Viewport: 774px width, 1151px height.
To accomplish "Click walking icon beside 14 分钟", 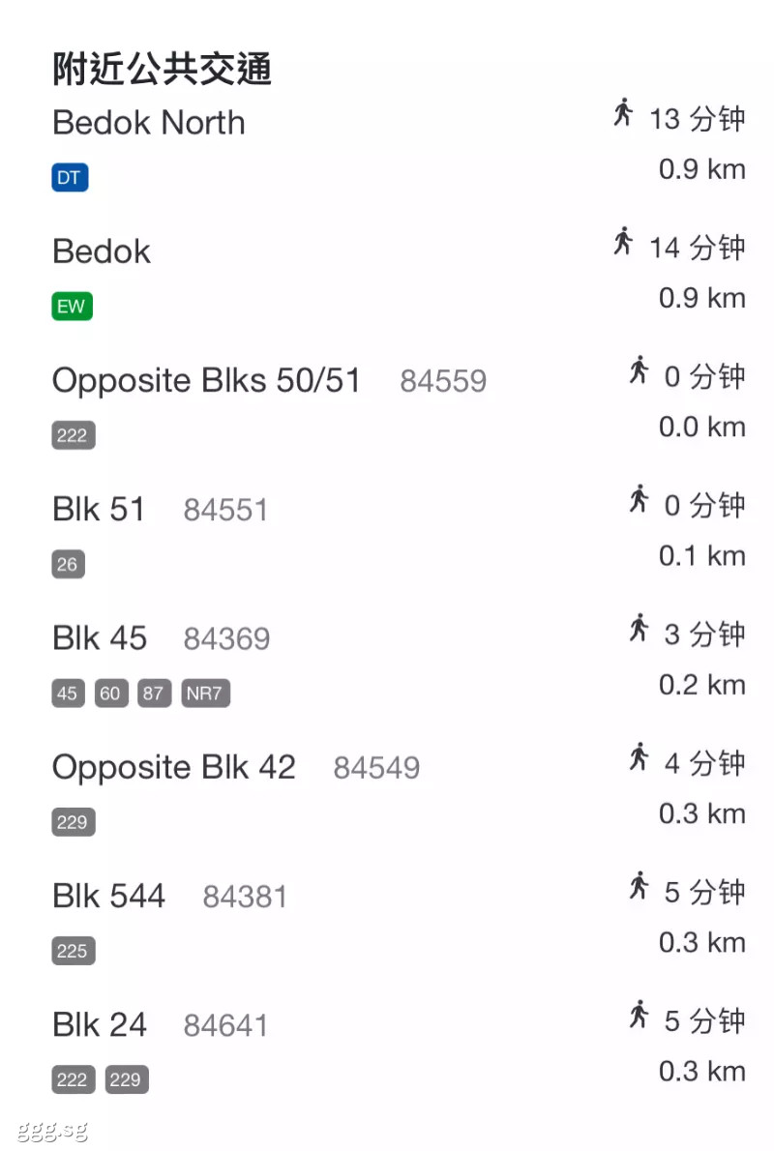I will tap(623, 242).
